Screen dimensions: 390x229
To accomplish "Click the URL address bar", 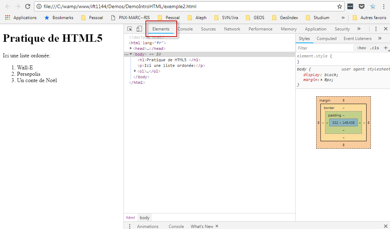I will (189, 6).
